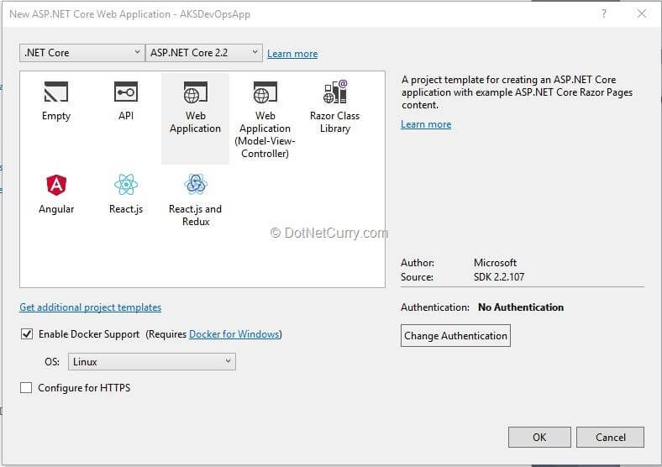This screenshot has height=467, width=662.
Task: Click the Microsoft author value
Action: pos(495,263)
